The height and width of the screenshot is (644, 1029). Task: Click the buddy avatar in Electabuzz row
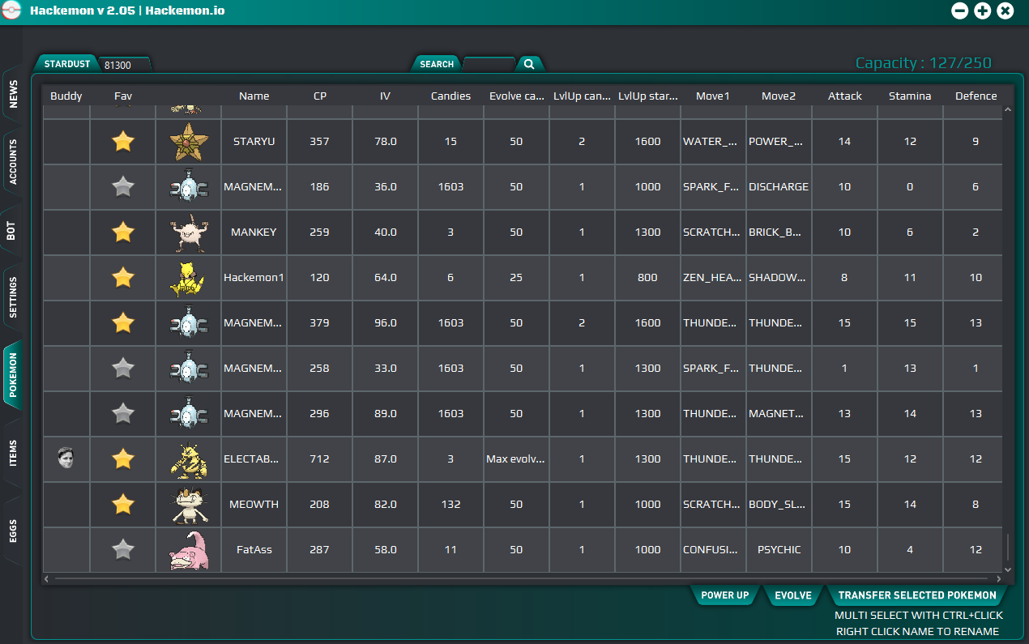[66, 458]
